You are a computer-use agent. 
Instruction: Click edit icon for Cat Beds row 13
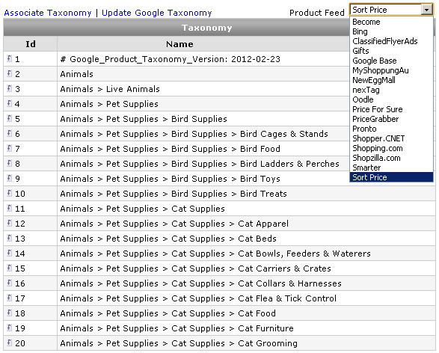9,238
